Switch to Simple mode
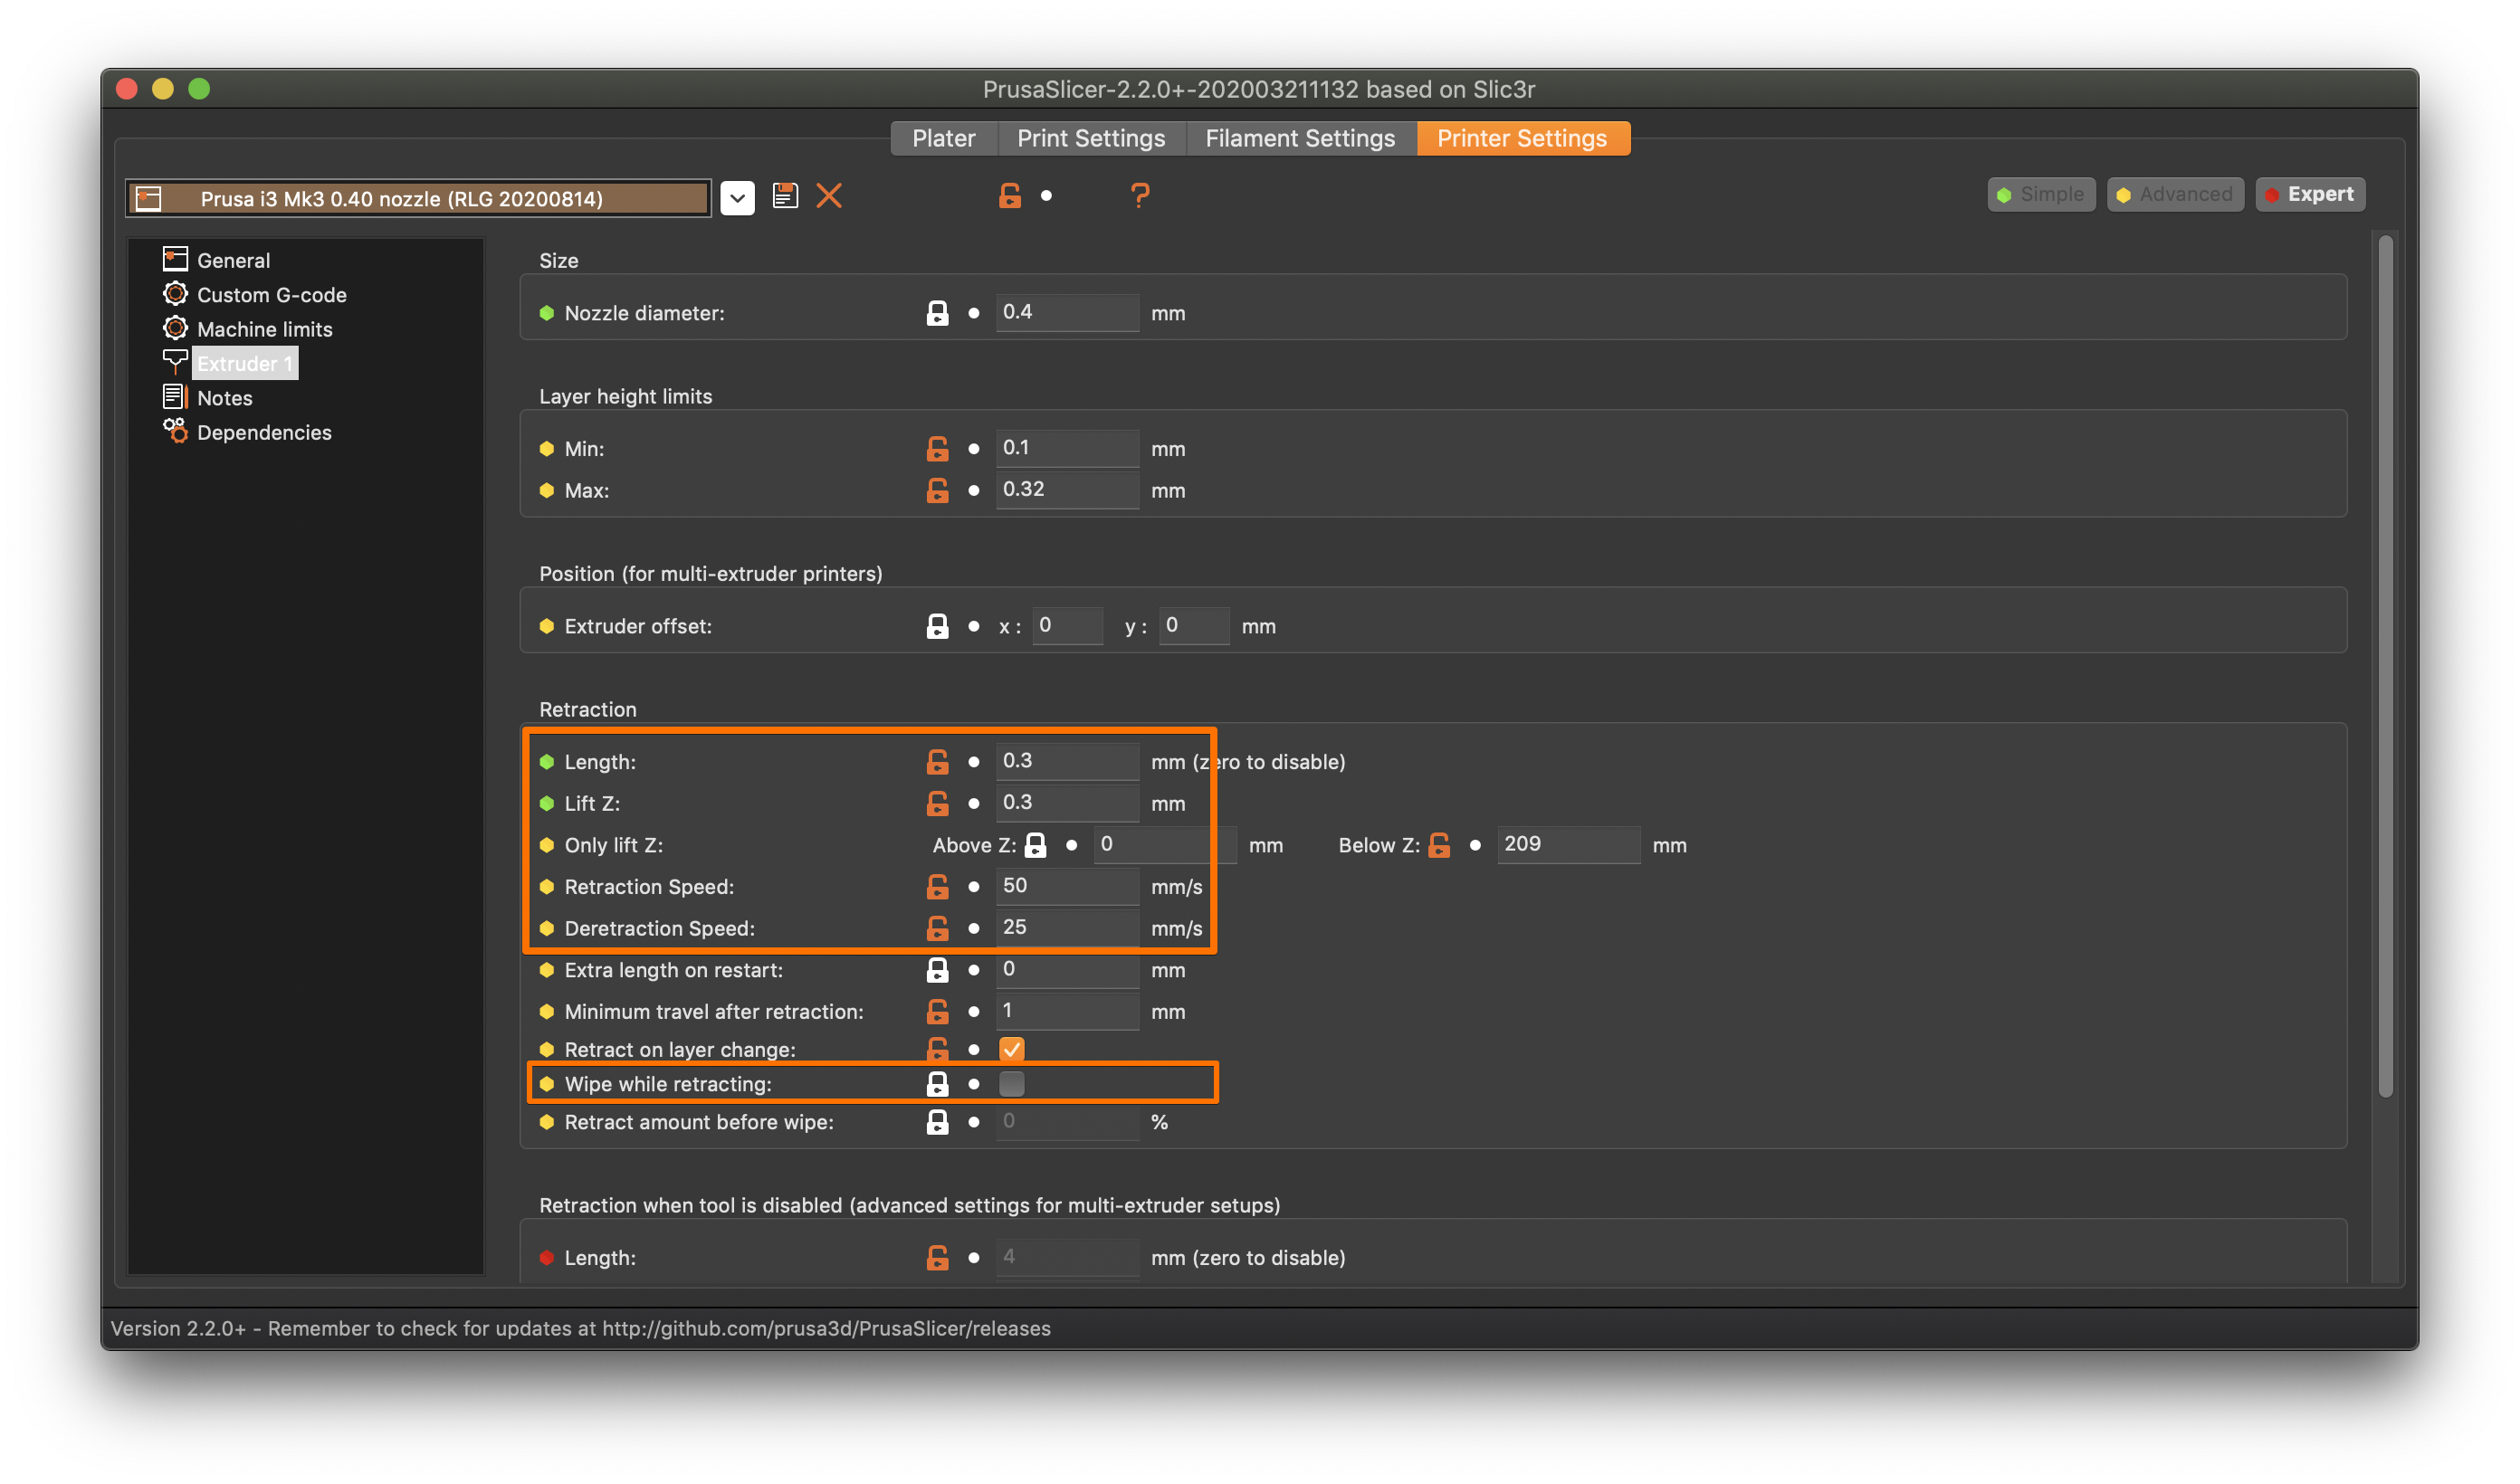Image resolution: width=2520 pixels, height=1484 pixels. click(x=2041, y=194)
